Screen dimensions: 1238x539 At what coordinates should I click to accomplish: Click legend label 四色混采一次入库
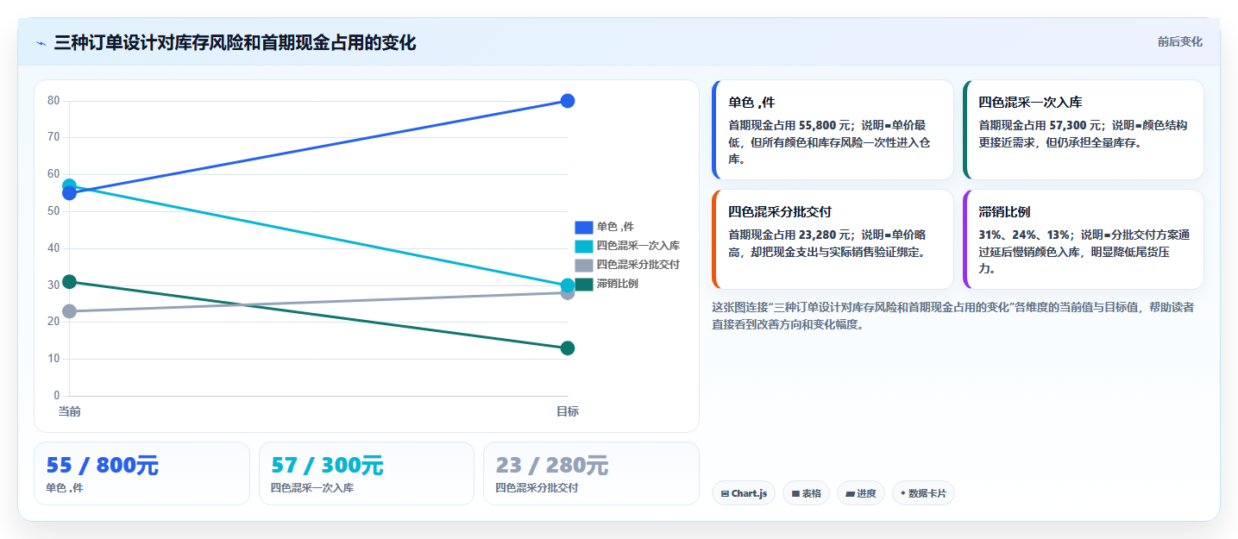[x=638, y=246]
